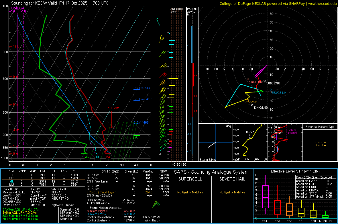
Task: Select the EFF parcel row
Action: pos(43,178)
